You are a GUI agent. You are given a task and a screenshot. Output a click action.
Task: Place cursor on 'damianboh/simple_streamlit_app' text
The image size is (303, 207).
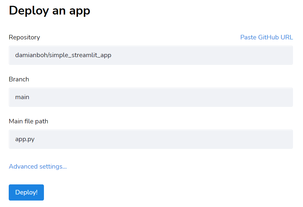(63, 55)
